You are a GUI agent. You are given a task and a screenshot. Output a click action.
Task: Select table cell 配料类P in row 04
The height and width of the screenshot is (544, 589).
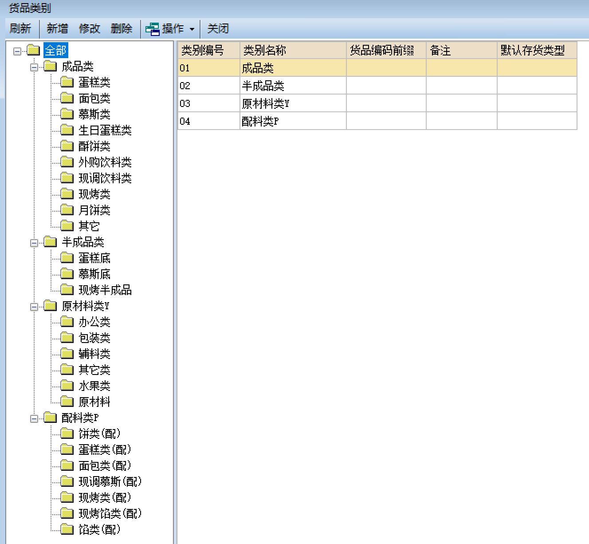[x=293, y=121]
